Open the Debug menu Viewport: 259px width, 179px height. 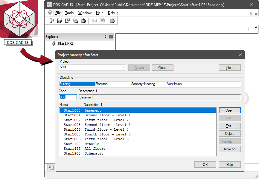(113, 13)
